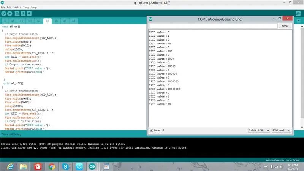Open Skype from the taskbar
The image size is (304, 171).
click(65, 167)
